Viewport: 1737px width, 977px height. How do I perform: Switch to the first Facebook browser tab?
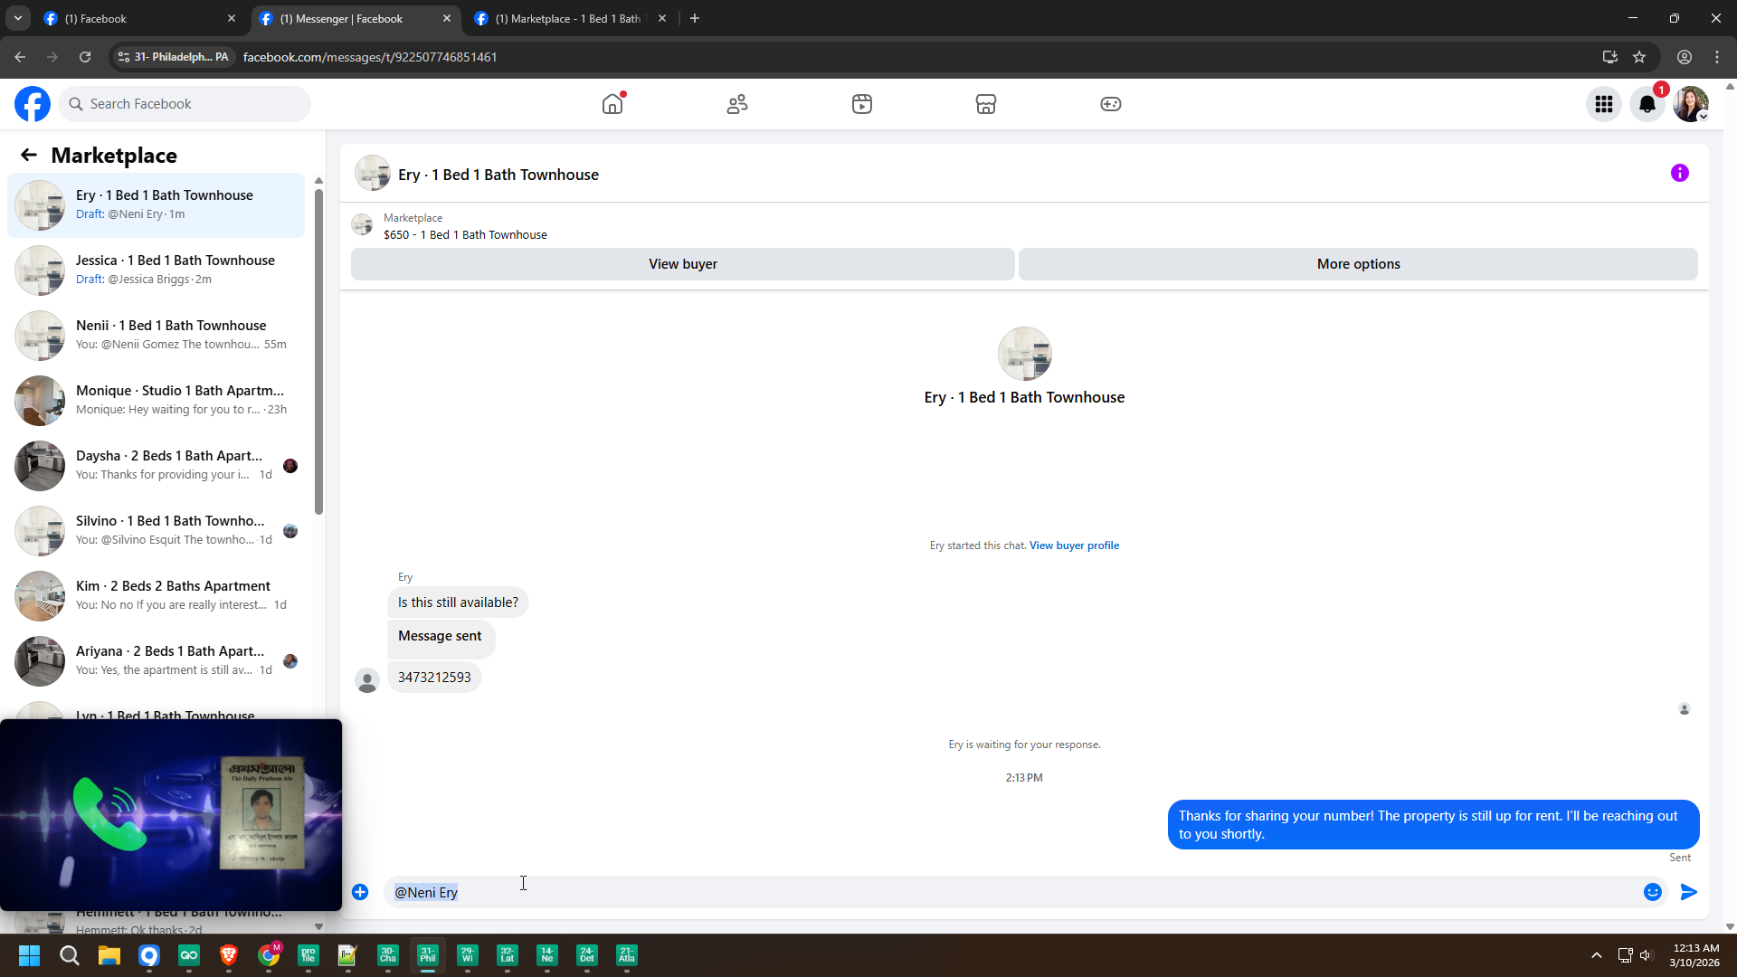136,18
